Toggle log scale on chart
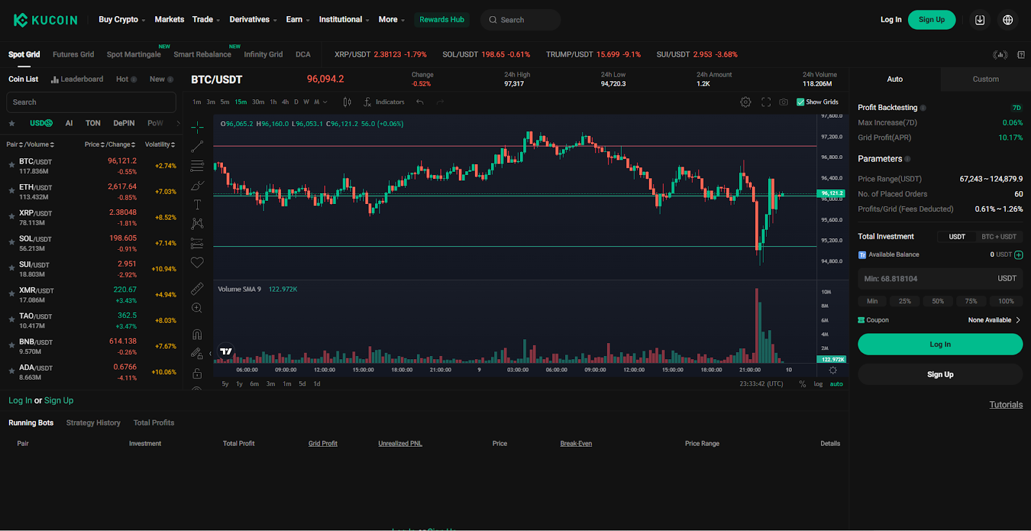 click(818, 384)
